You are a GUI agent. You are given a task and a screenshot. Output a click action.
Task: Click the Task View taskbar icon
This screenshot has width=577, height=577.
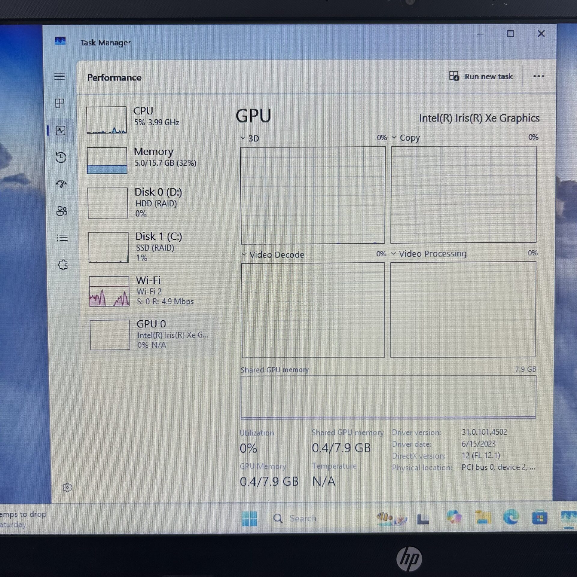423,519
